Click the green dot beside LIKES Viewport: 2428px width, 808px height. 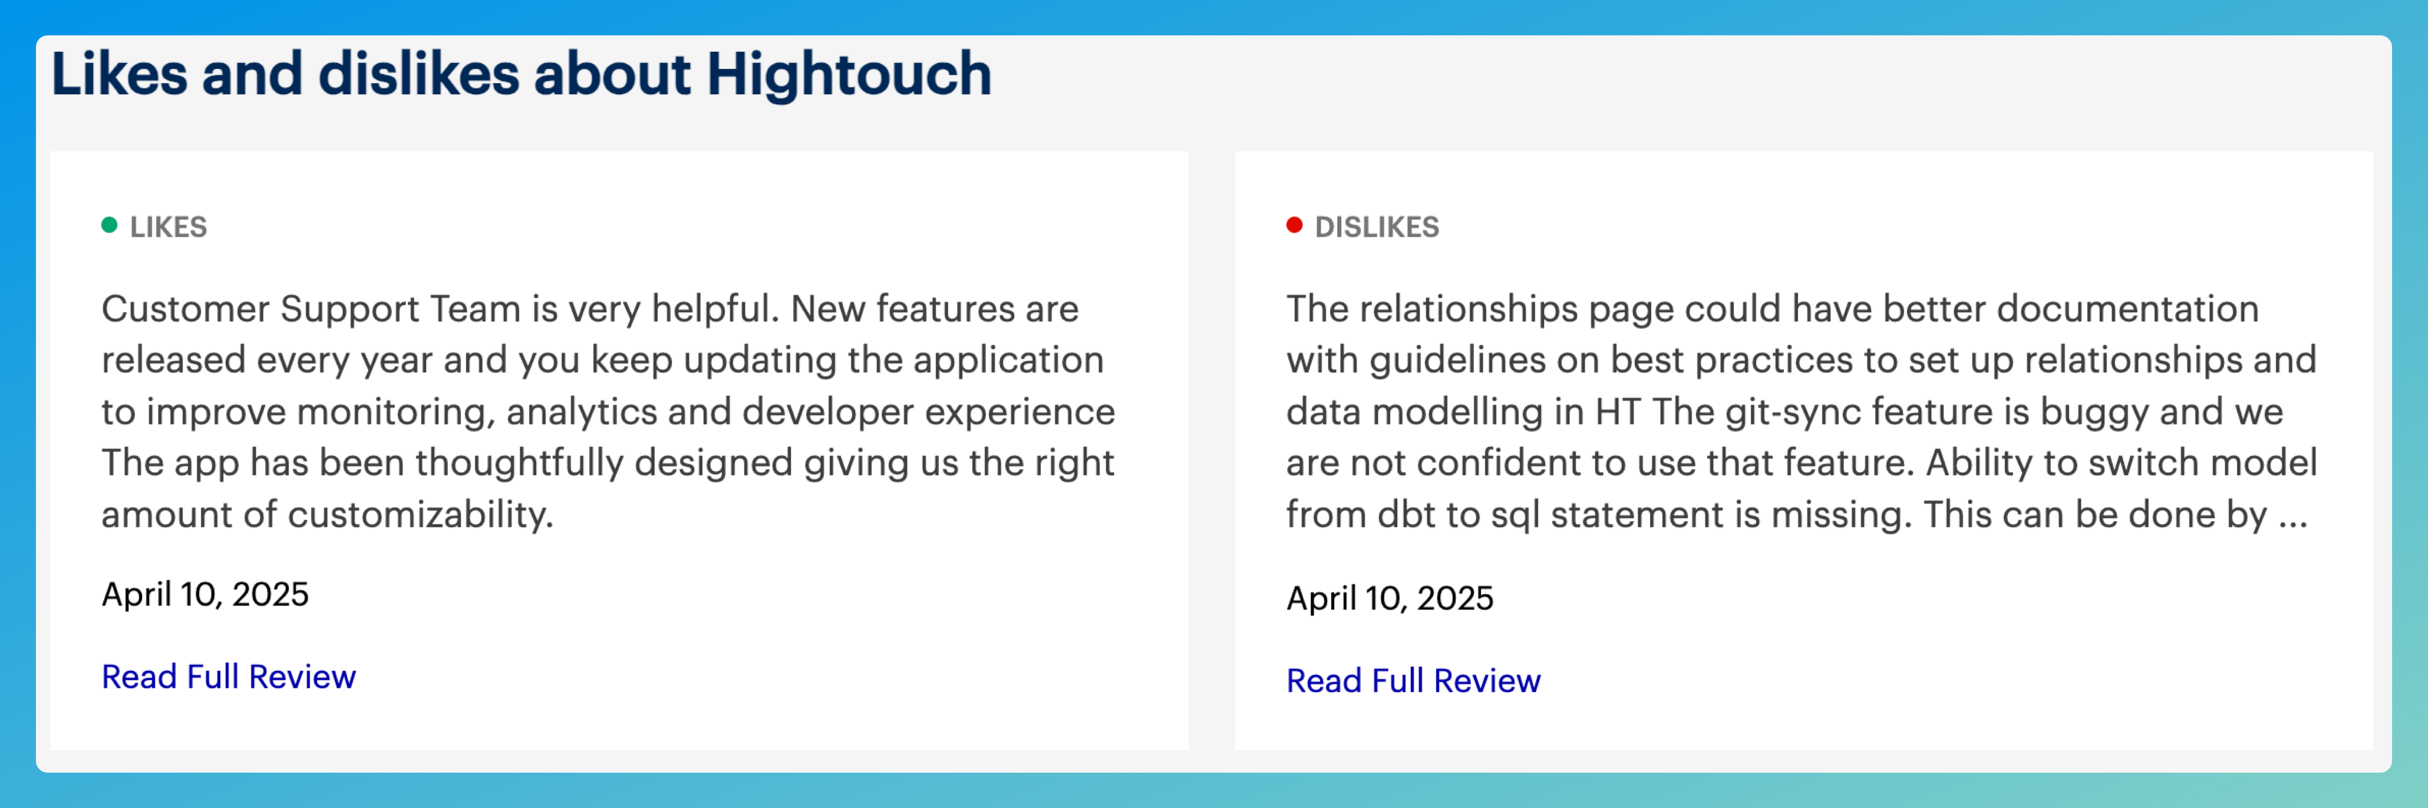[x=110, y=225]
